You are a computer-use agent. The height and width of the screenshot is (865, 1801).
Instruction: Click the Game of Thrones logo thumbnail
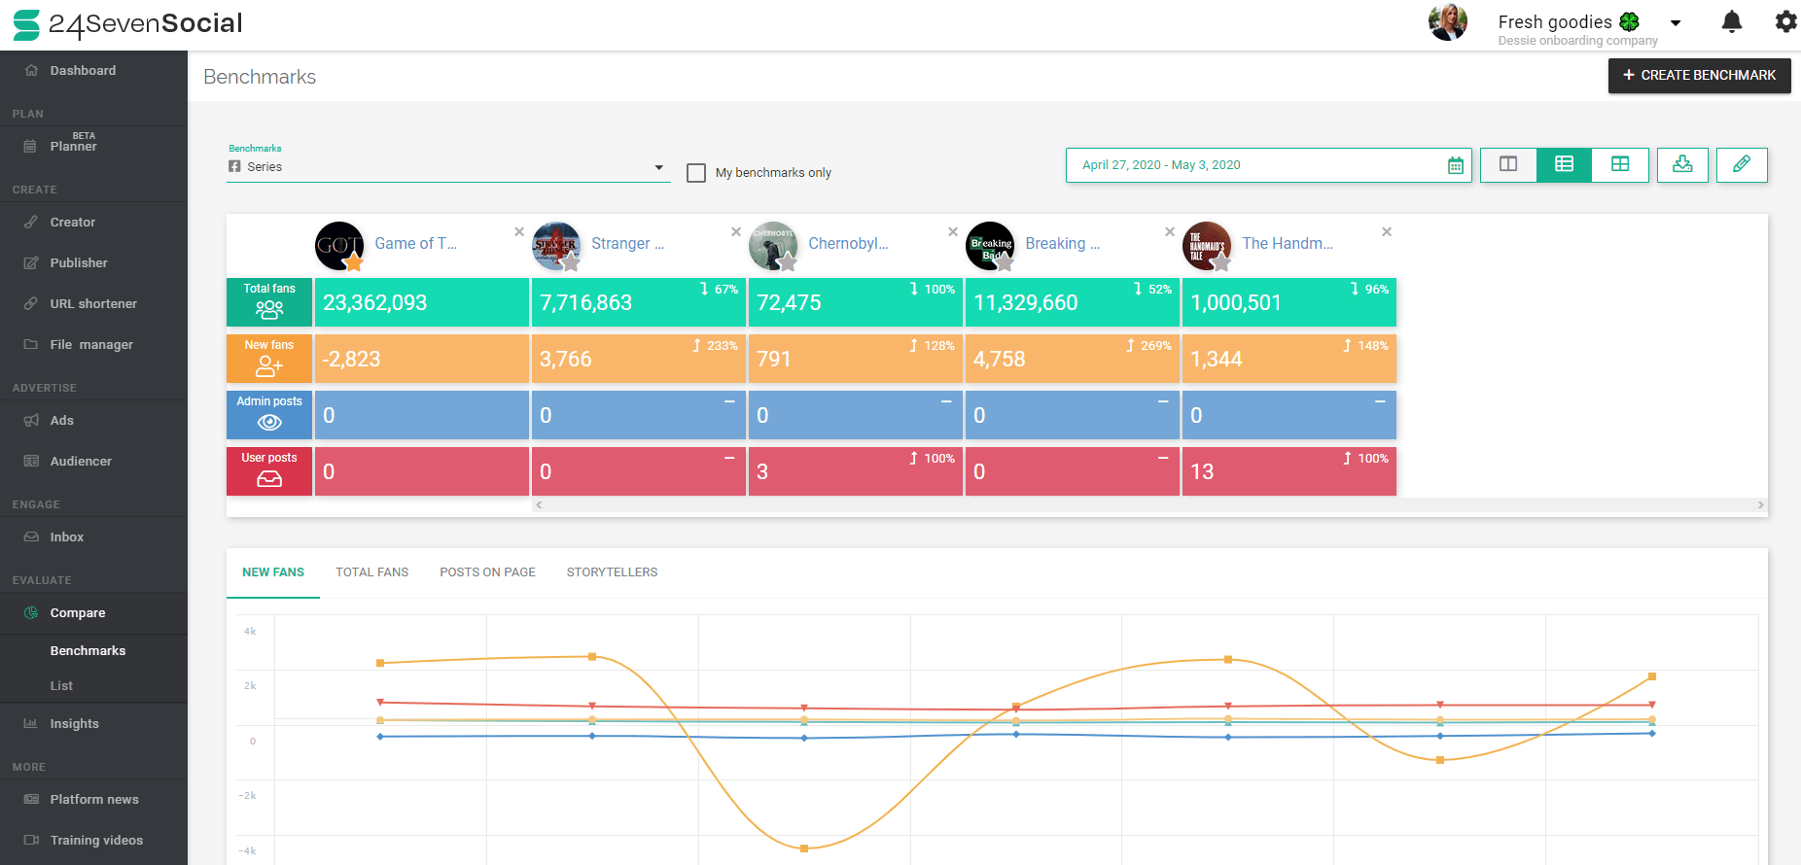tap(339, 246)
